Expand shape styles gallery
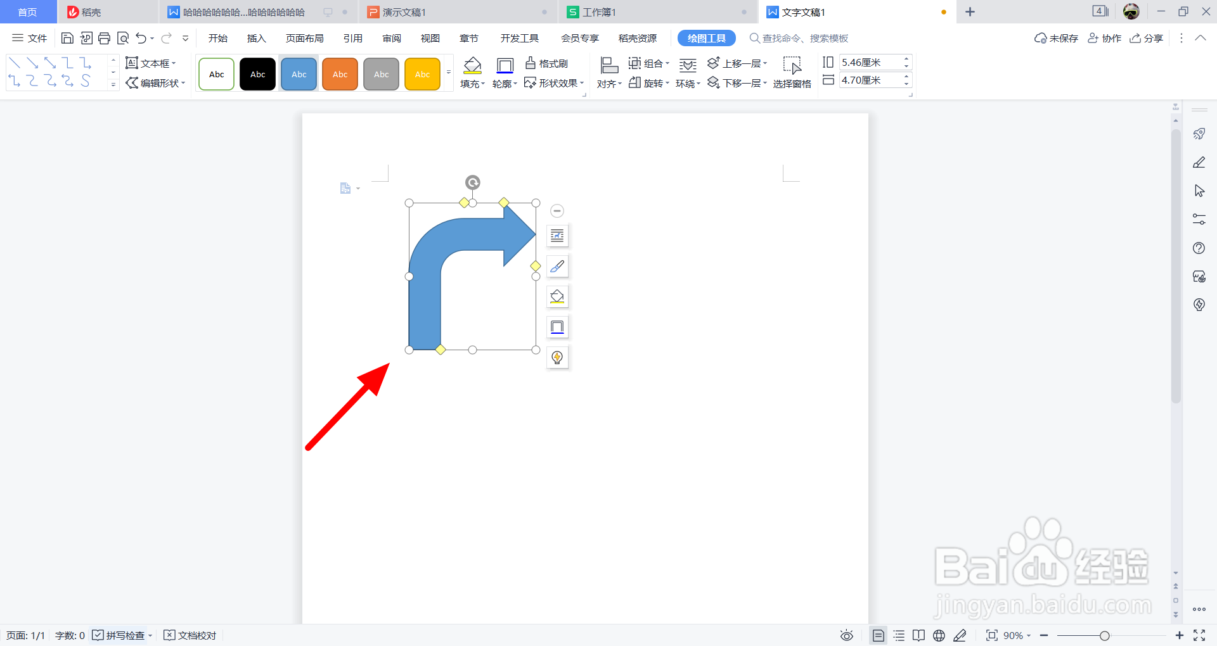This screenshot has height=646, width=1217. point(449,73)
